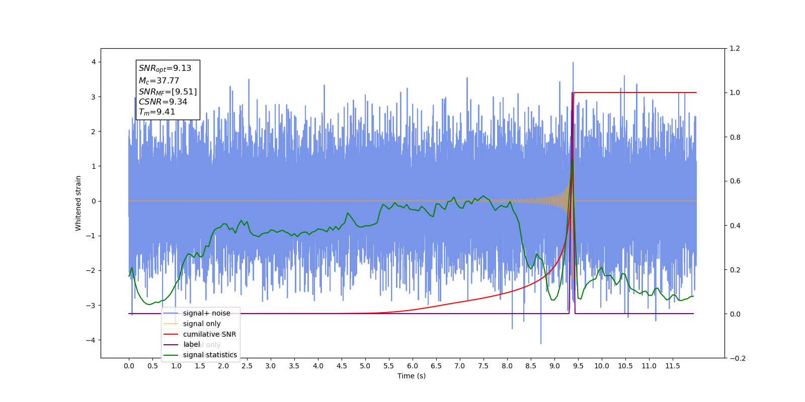Click the SNRMF=[9.51] annotation line
Screen dimensions: 805x402
tap(168, 91)
